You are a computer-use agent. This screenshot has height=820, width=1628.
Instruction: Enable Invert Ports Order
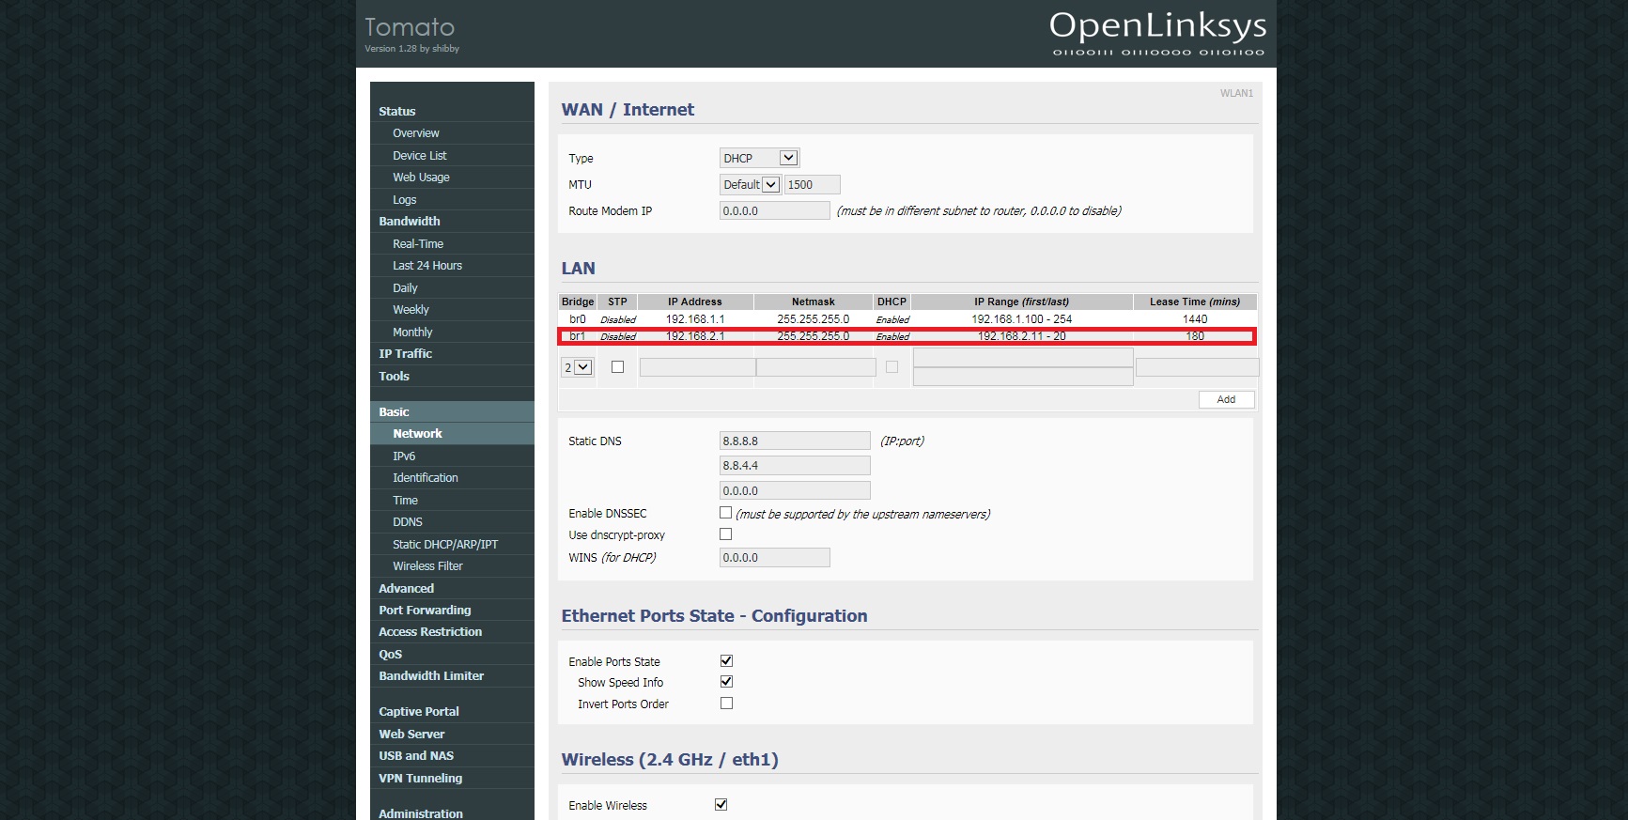(x=726, y=704)
